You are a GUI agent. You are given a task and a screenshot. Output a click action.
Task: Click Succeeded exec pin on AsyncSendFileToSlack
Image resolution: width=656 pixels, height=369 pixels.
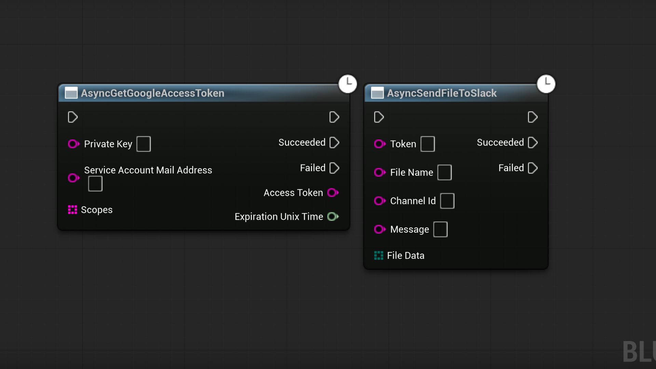point(533,142)
